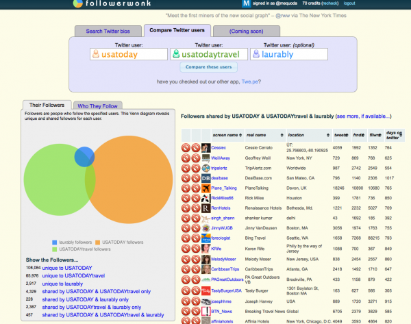Screen dimensions: 411x324
Task: Open the Twe.pe app link
Action: pos(249,82)
